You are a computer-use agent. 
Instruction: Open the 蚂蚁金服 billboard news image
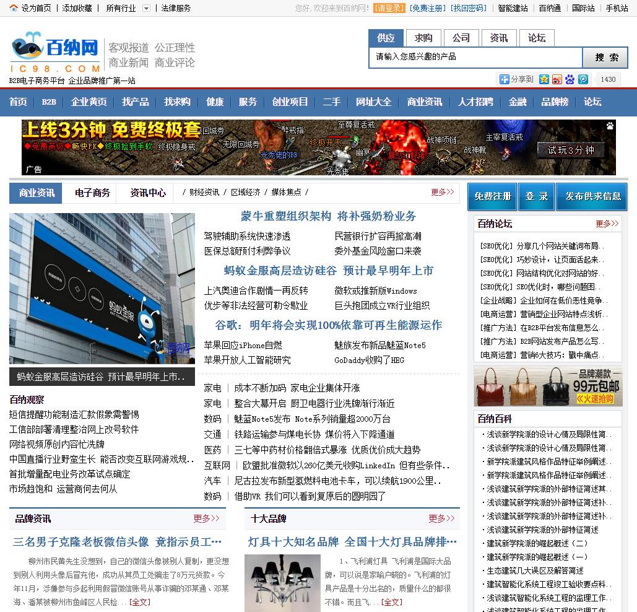[x=102, y=288]
